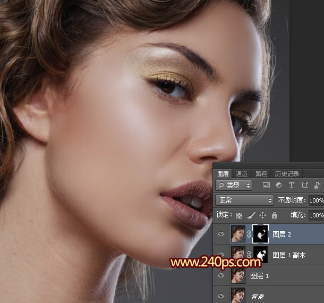Select the 图层 1 副本 layer name
The image size is (324, 303).
pyautogui.click(x=289, y=255)
